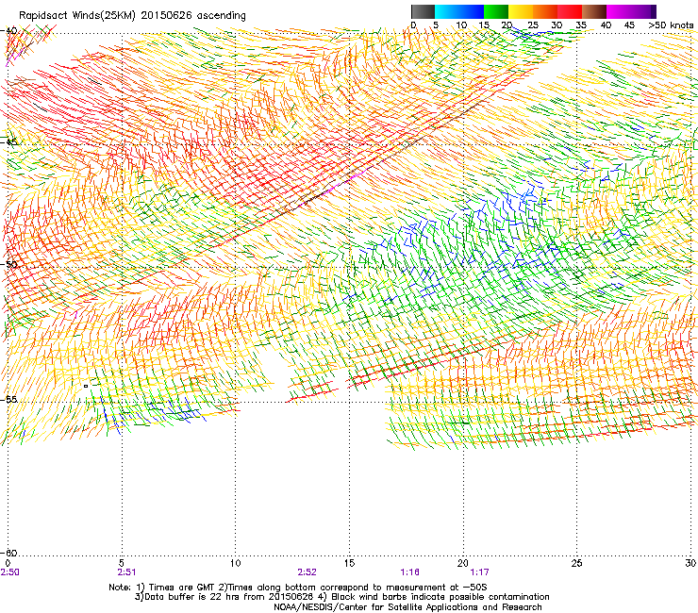Screen dimensions: 698x613
Task: Click the longitude axis label '20' on bottom axis
Action: pos(463,563)
